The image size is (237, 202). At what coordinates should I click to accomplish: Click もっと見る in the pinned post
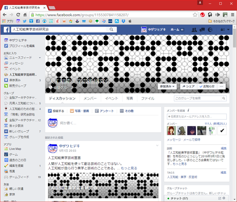[129, 168]
